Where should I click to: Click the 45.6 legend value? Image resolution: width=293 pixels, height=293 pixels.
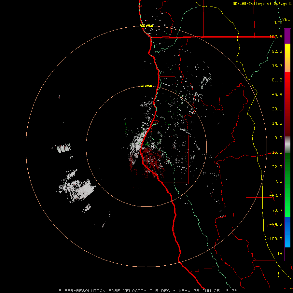coord(277,94)
